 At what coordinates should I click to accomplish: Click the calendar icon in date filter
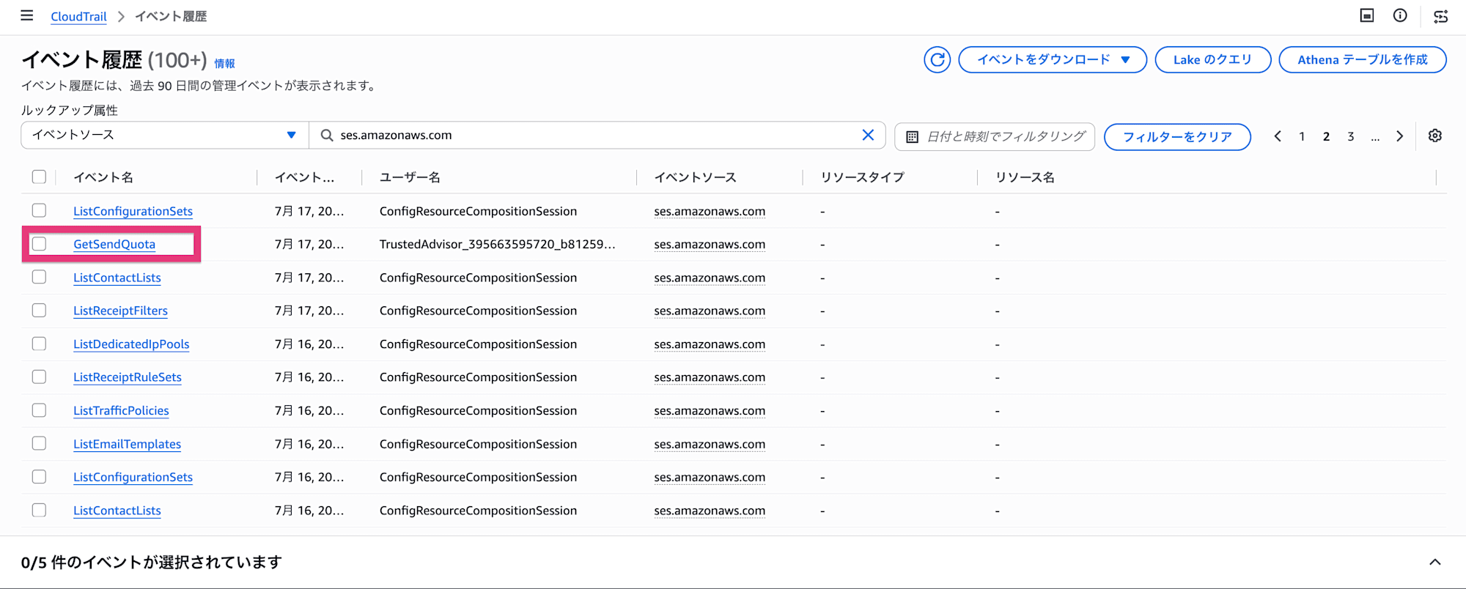pyautogui.click(x=913, y=137)
